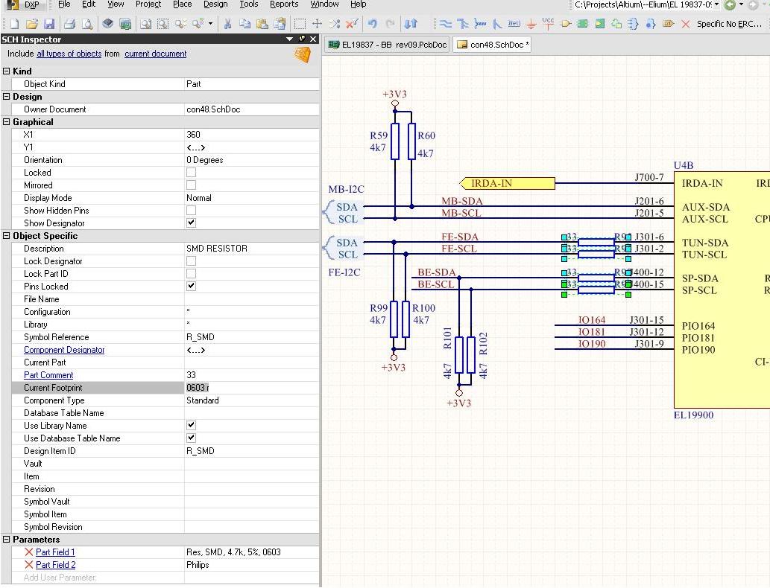Click the Print icon in toolbar
This screenshot has width=770, height=588.
coord(69,24)
